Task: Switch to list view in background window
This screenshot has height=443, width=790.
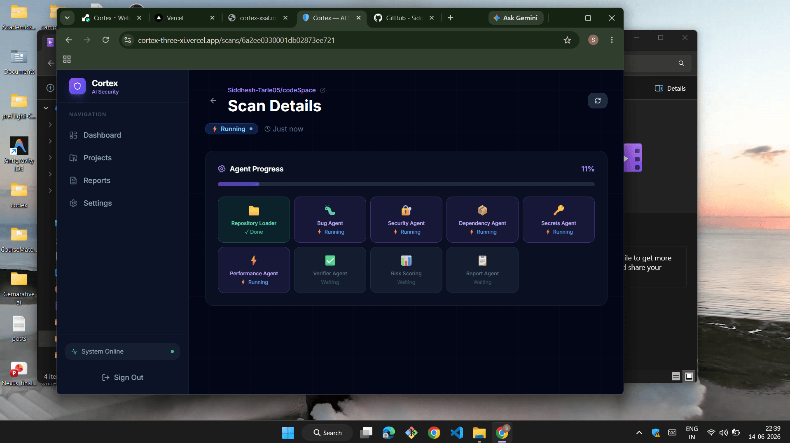Action: pyautogui.click(x=676, y=376)
